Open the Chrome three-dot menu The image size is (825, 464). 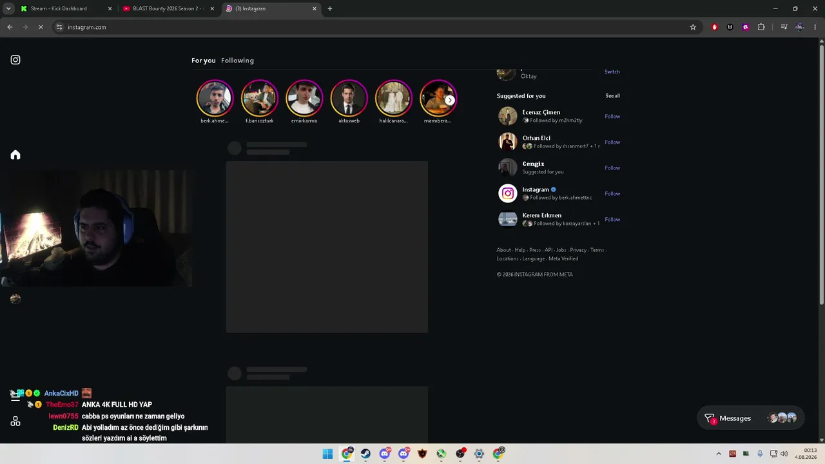[815, 27]
